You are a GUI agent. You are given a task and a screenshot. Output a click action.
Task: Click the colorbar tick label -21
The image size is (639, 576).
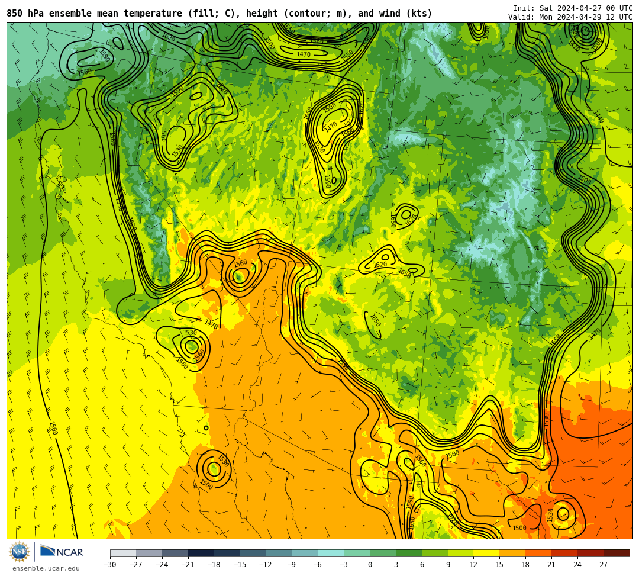[x=188, y=565]
